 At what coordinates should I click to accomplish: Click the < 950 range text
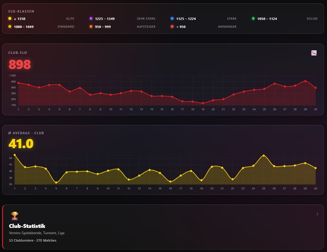pos(181,27)
